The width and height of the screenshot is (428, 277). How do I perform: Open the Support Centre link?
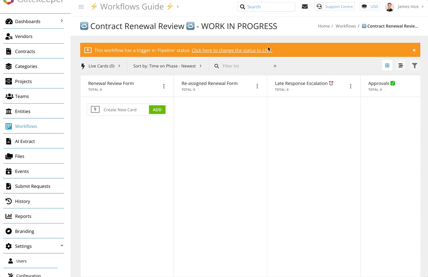(339, 6)
